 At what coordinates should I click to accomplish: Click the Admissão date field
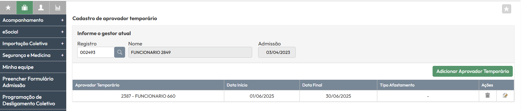tap(277, 52)
